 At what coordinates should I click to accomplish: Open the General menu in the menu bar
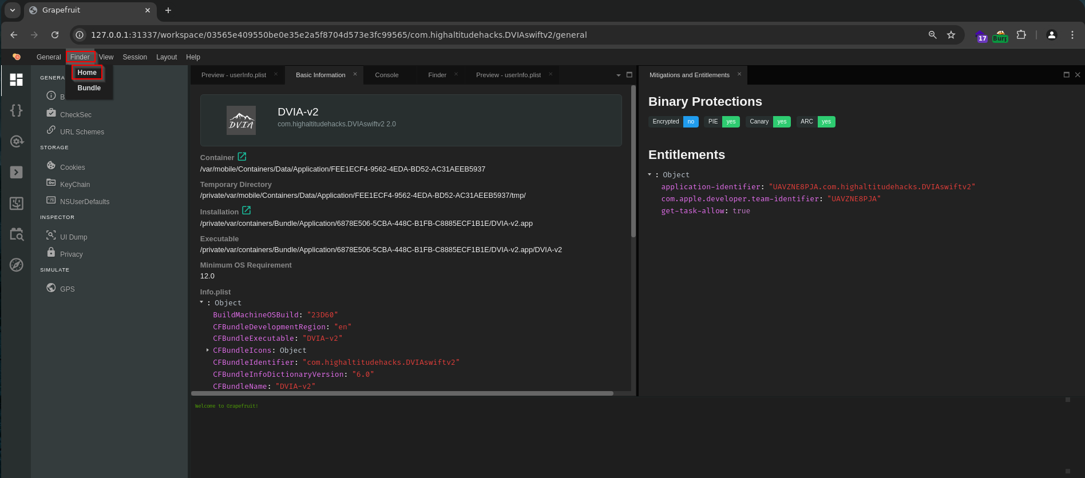tap(49, 57)
